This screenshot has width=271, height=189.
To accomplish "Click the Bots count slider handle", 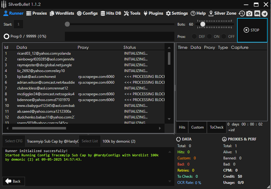I will click(x=202, y=24).
